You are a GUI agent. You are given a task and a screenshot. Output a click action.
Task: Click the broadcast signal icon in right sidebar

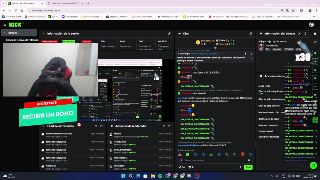(315, 86)
